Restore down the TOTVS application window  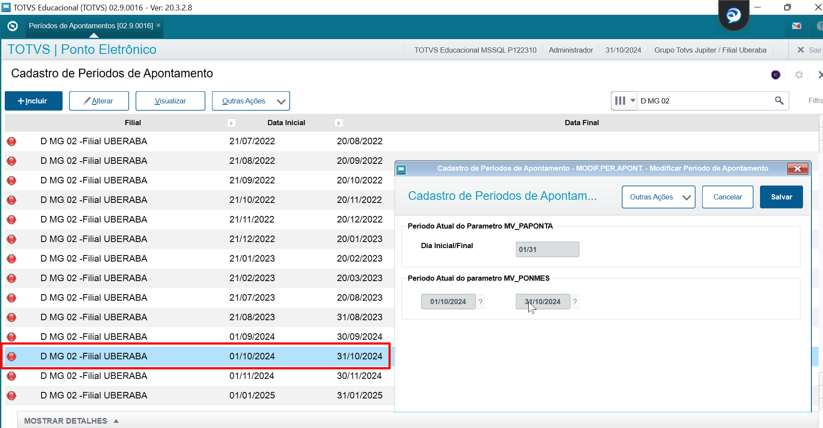(787, 7)
